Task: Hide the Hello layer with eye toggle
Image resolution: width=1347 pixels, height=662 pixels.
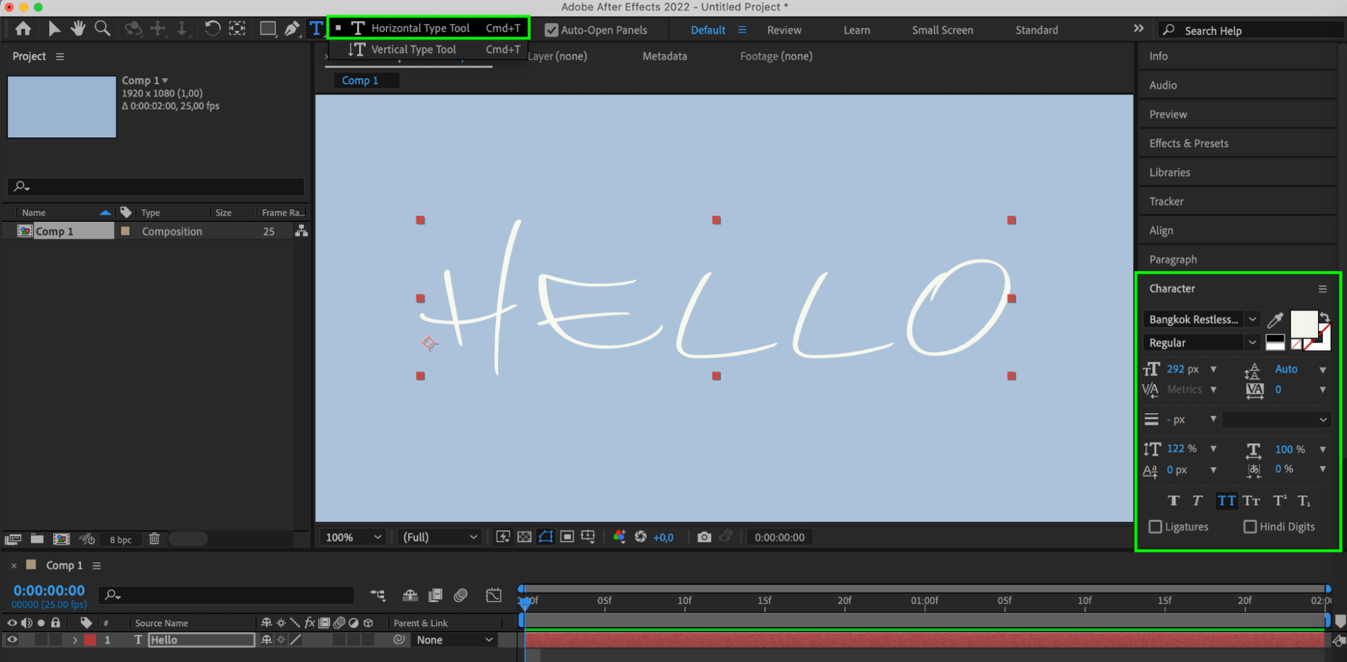Action: 12,640
